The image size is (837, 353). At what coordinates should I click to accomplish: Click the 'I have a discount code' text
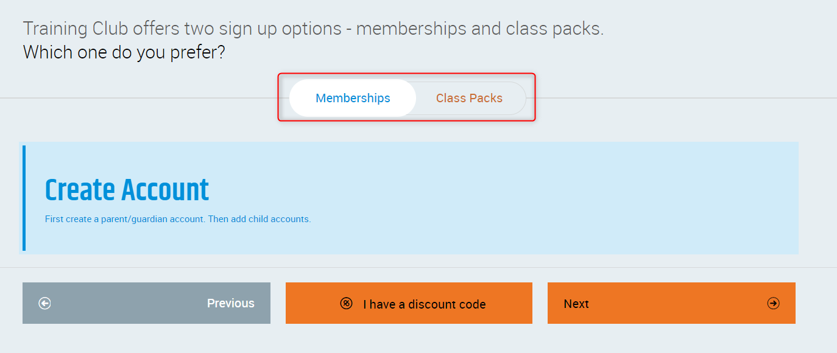tap(424, 304)
